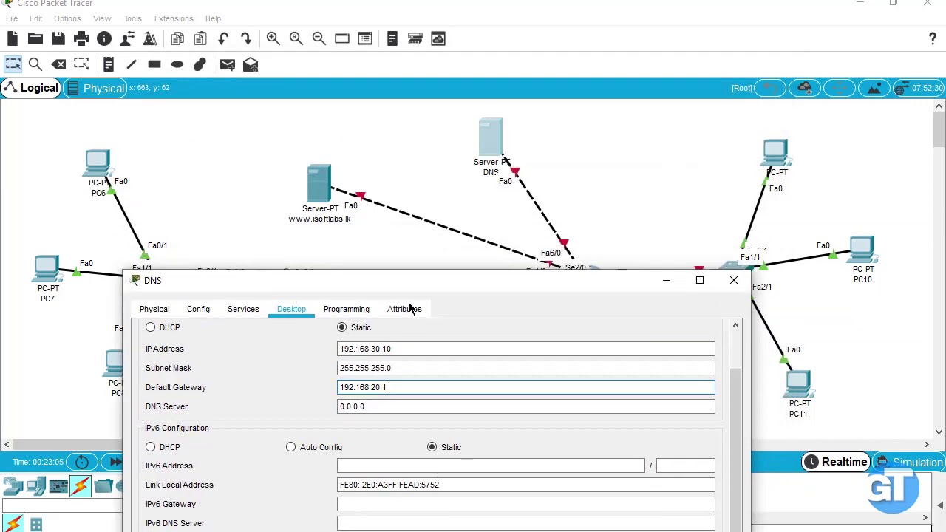Select IPv6 DHCP radio button
946x532 pixels.
150,447
